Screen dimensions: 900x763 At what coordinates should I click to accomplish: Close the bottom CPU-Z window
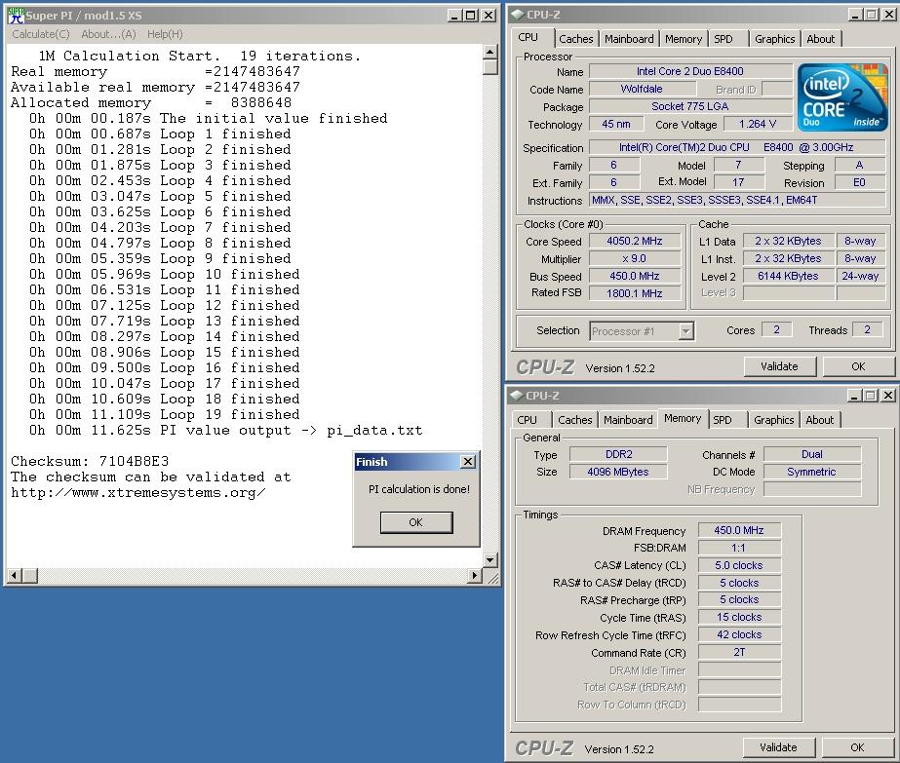[888, 396]
